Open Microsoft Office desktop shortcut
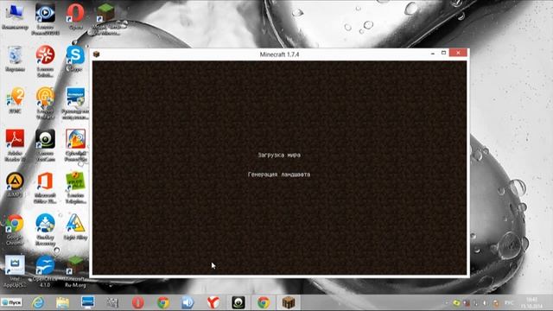553x311 pixels. tap(45, 187)
